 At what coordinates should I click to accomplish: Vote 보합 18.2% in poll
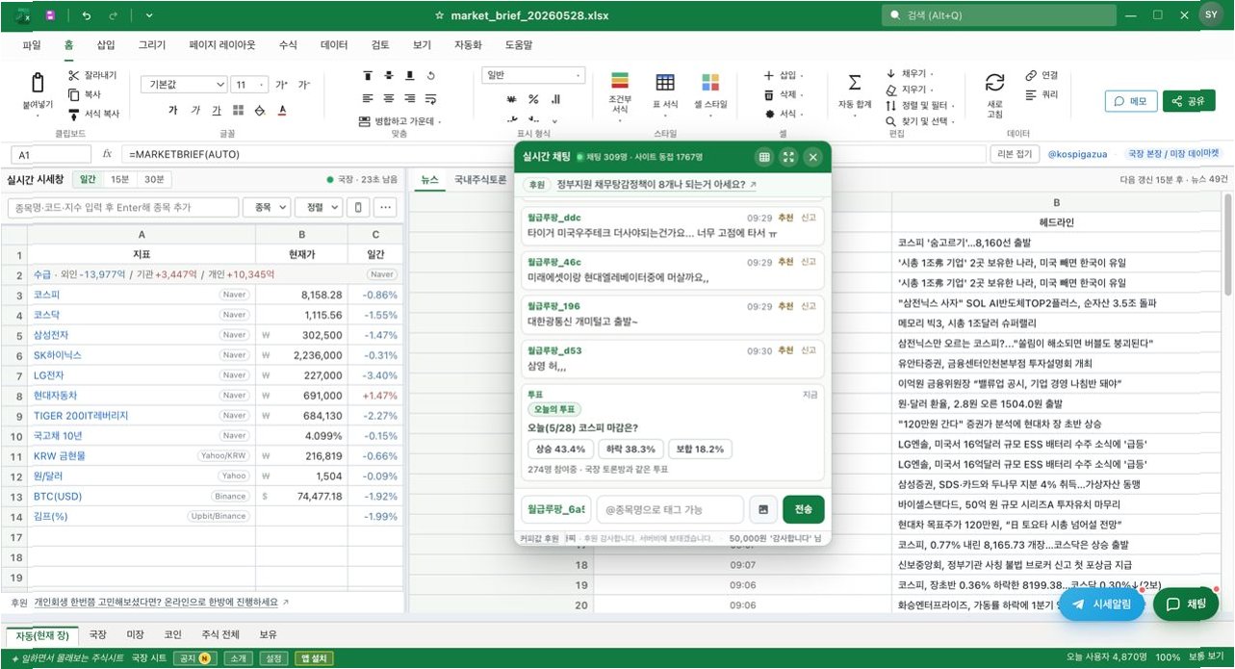click(x=701, y=450)
